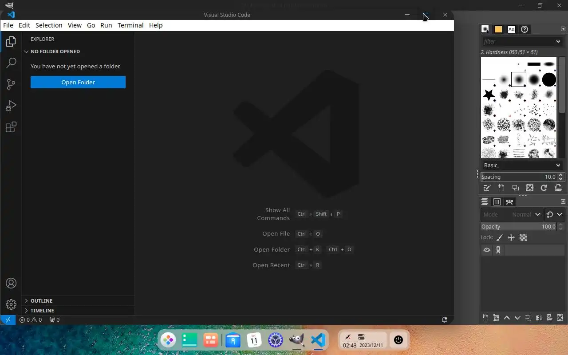Open GIMP layers dock configure menu arrow
Viewport: 568px width, 355px height.
pyautogui.click(x=563, y=201)
